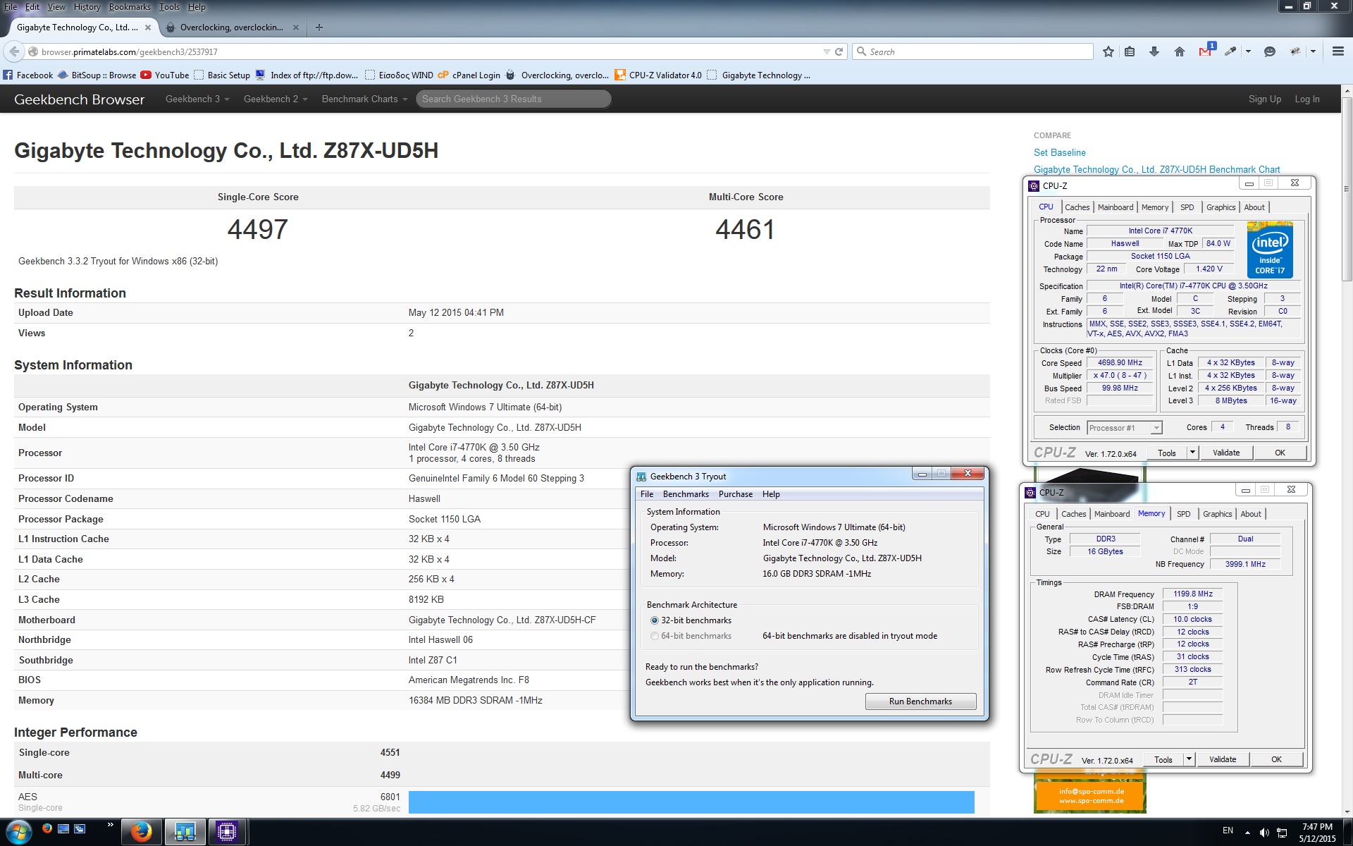Click the Set Baseline link
1353x846 pixels.
coord(1059,152)
